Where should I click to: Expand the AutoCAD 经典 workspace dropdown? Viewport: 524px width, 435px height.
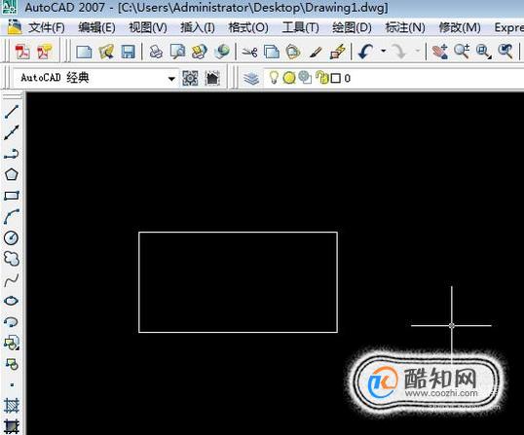tap(171, 79)
